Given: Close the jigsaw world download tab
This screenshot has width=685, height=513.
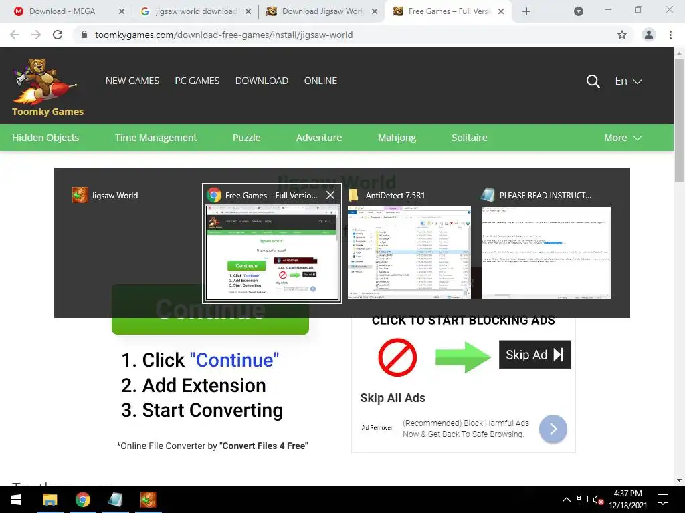Looking at the screenshot, I should [248, 12].
